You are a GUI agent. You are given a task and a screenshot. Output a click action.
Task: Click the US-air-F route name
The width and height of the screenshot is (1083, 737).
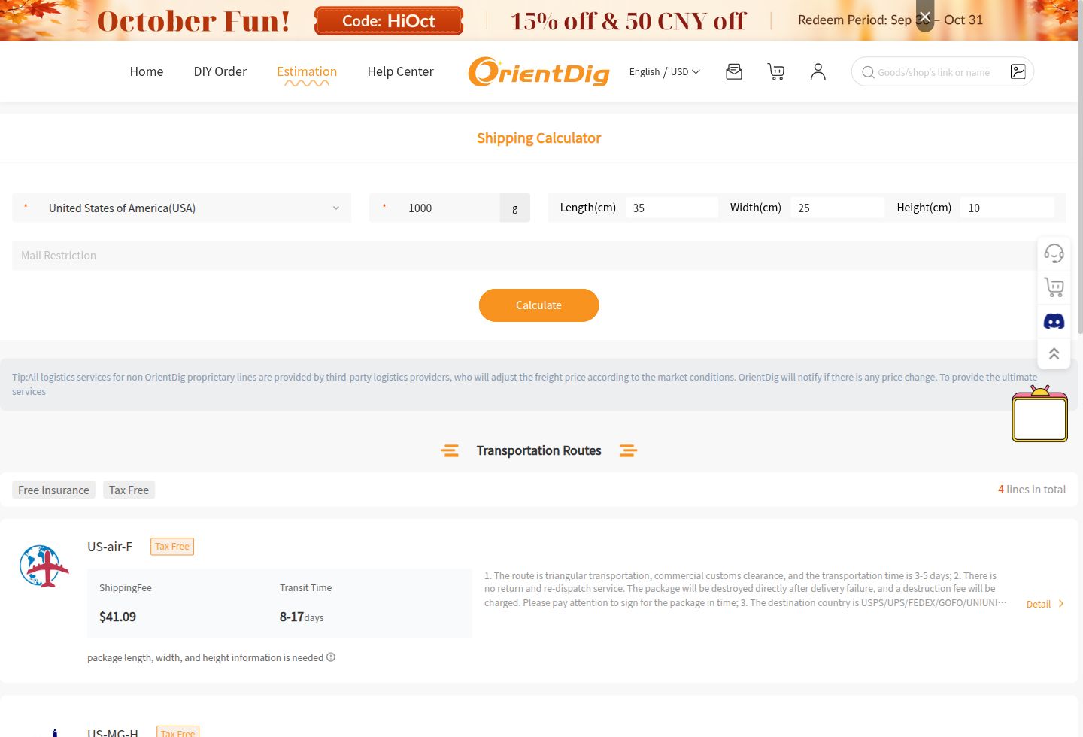pyautogui.click(x=110, y=547)
